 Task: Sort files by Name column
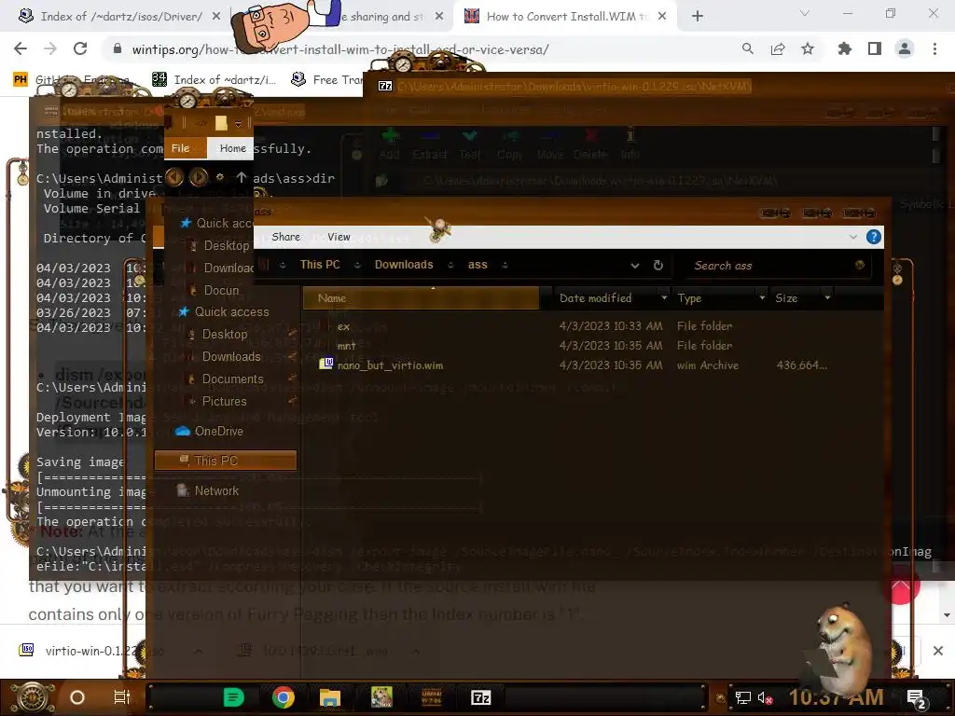[421, 298]
